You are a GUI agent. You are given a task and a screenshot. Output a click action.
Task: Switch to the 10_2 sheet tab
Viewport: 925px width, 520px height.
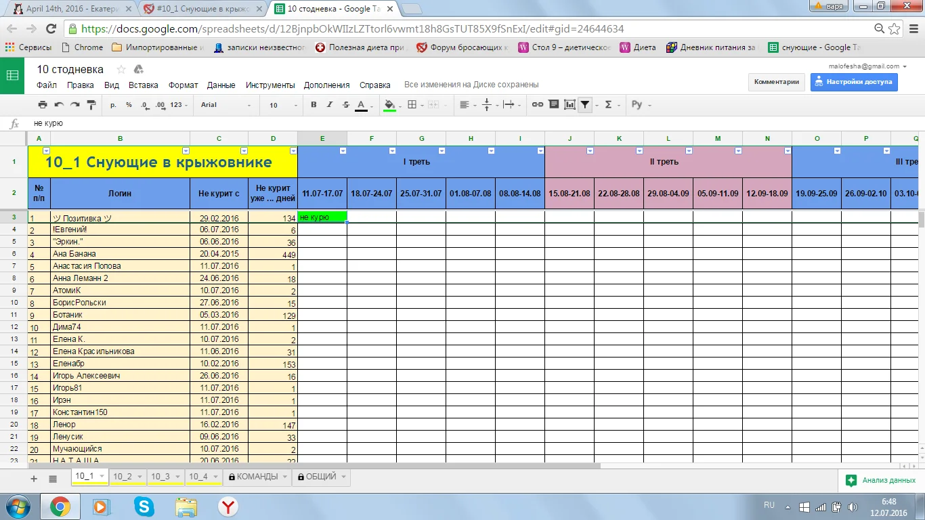pos(123,477)
